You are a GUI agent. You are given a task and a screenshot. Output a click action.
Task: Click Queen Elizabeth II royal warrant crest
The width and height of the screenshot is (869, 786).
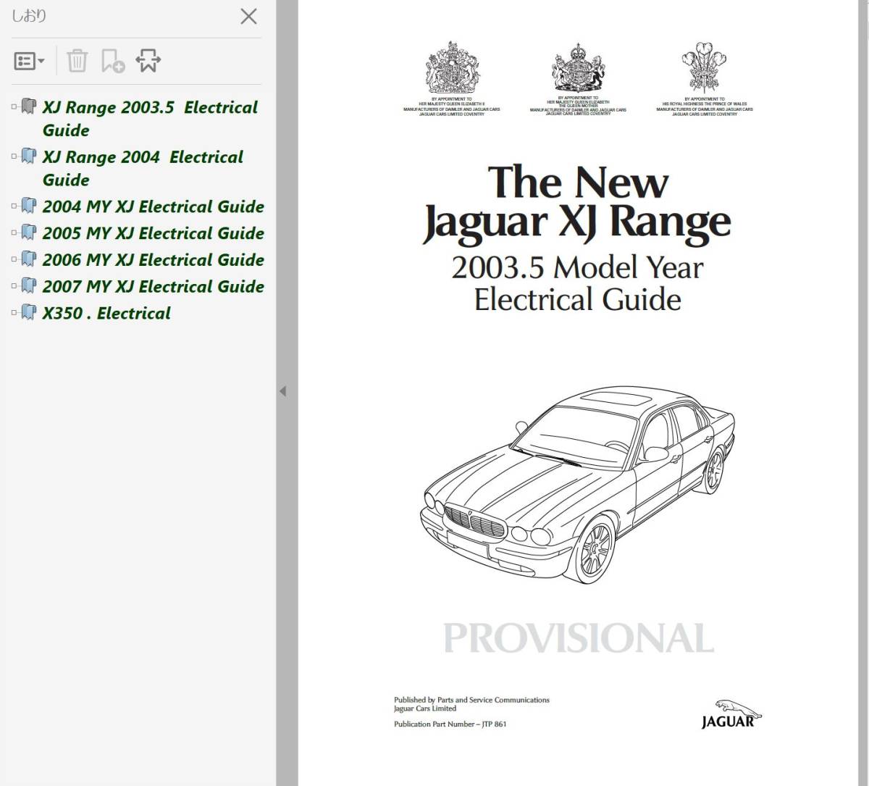click(x=452, y=67)
